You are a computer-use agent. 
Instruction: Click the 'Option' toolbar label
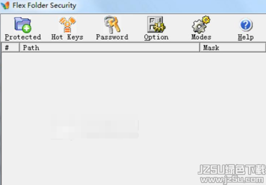156,37
